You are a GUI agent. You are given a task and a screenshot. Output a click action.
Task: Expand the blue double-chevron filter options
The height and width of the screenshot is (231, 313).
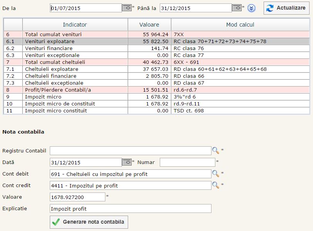[252, 8]
